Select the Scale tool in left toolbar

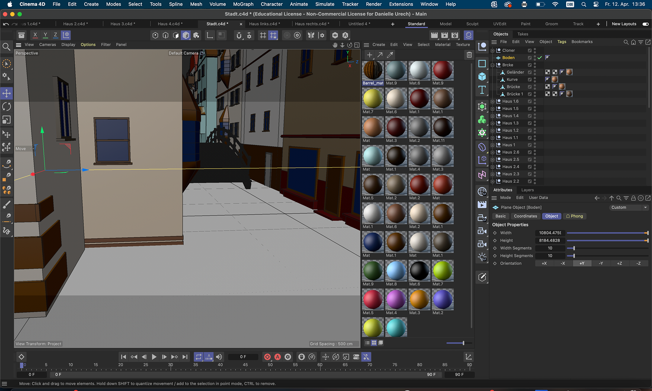coord(6,120)
